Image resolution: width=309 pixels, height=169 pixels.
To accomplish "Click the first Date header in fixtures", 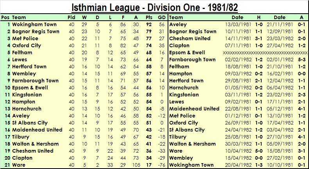I will (x=238, y=18).
